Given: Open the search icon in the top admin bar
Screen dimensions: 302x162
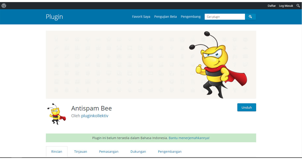Looking at the screenshot, I should 298,5.
